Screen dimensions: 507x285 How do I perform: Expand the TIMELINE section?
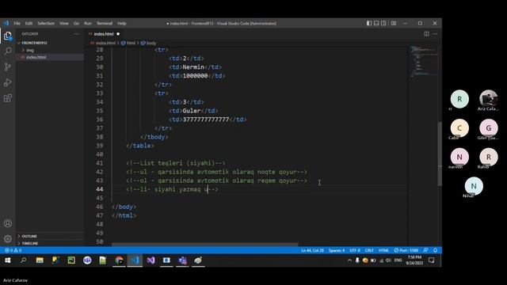[30, 243]
